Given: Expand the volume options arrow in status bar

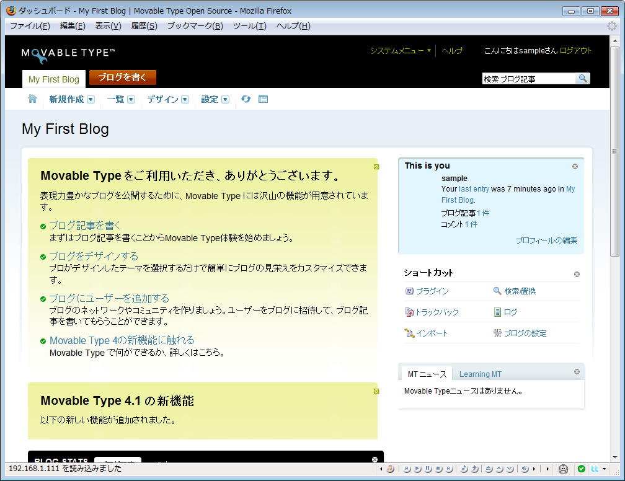Looking at the screenshot, I should (534, 469).
